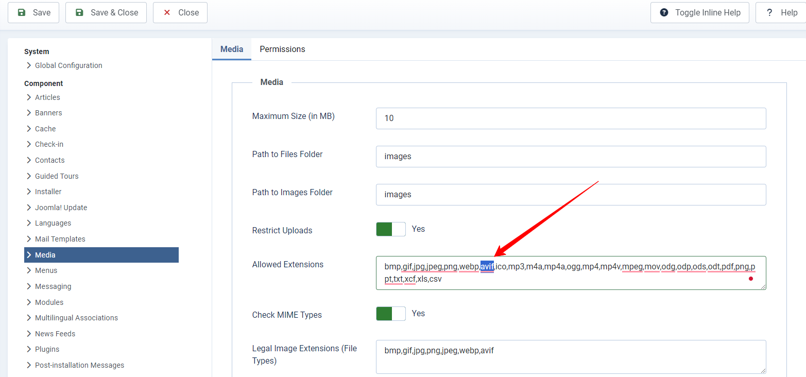Open the Help button
This screenshot has width=806, height=377.
781,13
